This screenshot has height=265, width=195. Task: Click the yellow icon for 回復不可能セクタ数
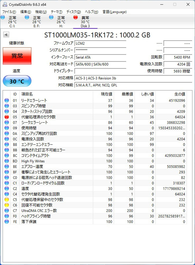tap(7, 205)
